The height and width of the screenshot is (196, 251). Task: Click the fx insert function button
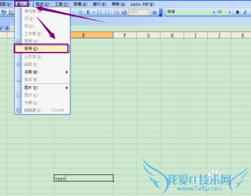pyautogui.click(x=7, y=28)
